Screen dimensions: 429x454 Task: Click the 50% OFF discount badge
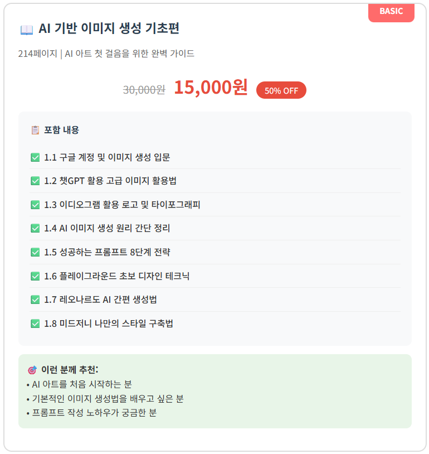tap(281, 90)
